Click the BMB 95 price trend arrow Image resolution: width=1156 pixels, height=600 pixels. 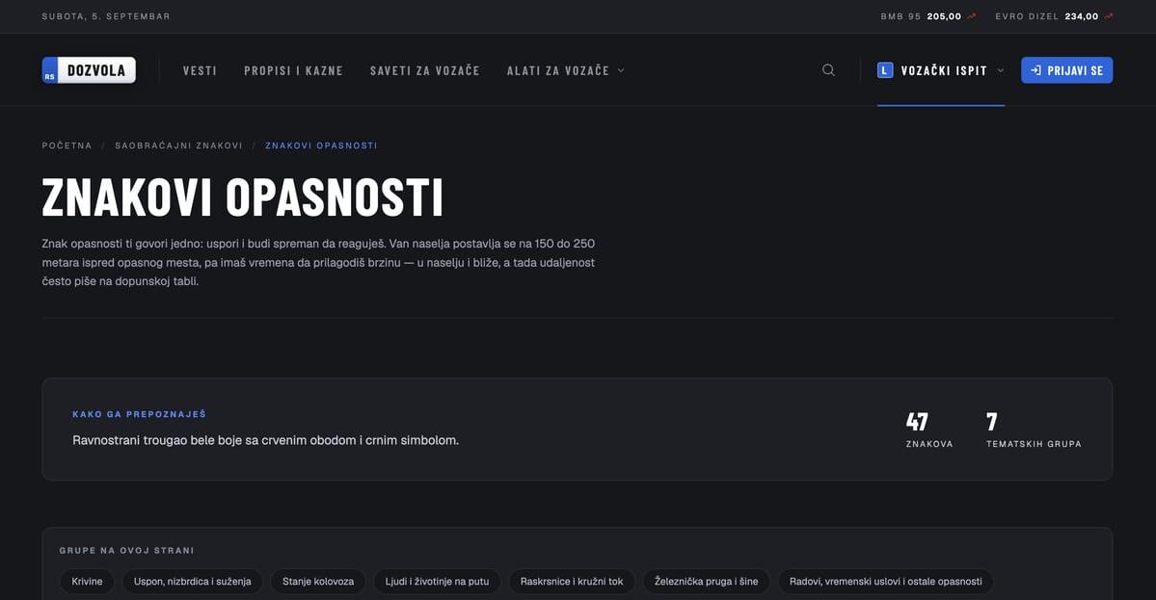coord(972,16)
